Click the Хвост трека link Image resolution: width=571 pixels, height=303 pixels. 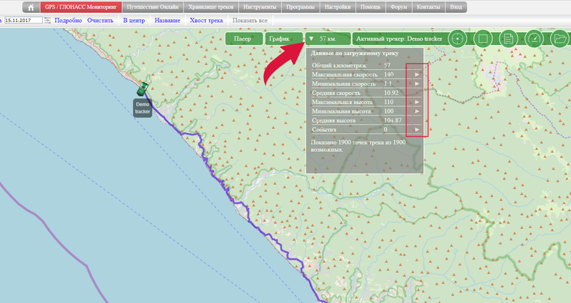point(206,21)
